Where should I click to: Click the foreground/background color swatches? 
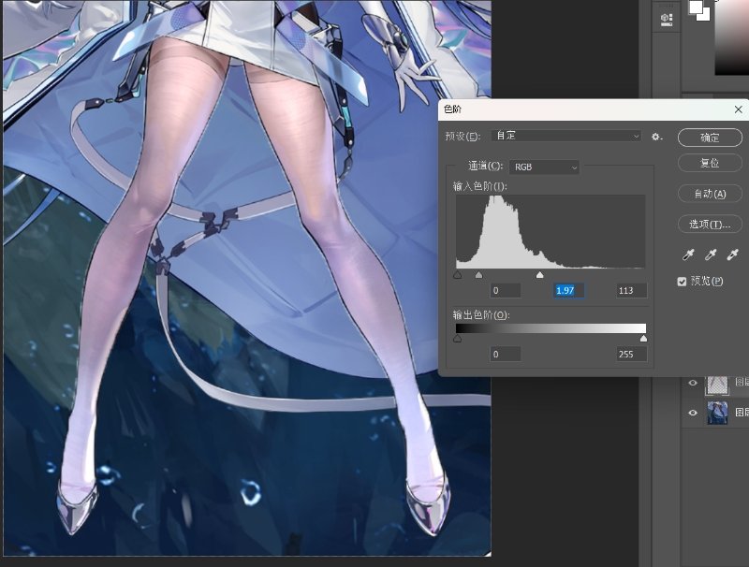(698, 10)
